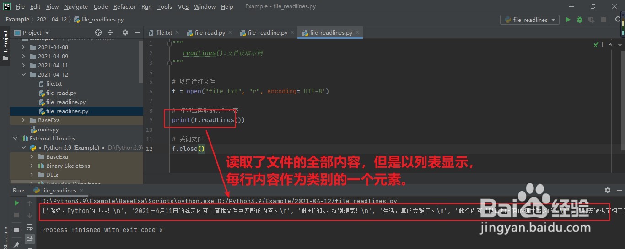Open the Tools menu
This screenshot has height=249, width=625.
coord(164,6)
